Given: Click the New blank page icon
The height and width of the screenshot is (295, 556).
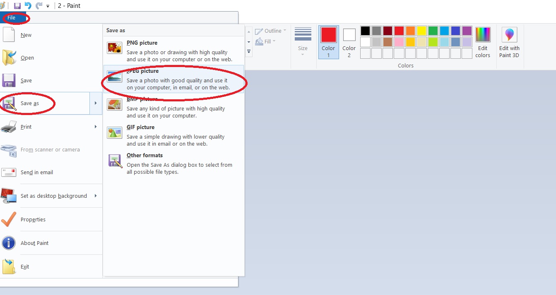Looking at the screenshot, I should coord(9,34).
